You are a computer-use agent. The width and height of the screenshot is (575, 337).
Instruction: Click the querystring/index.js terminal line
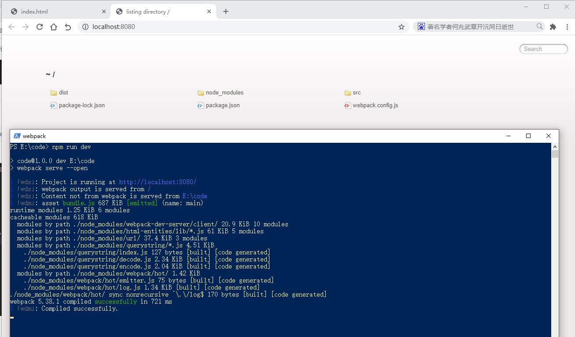147,252
